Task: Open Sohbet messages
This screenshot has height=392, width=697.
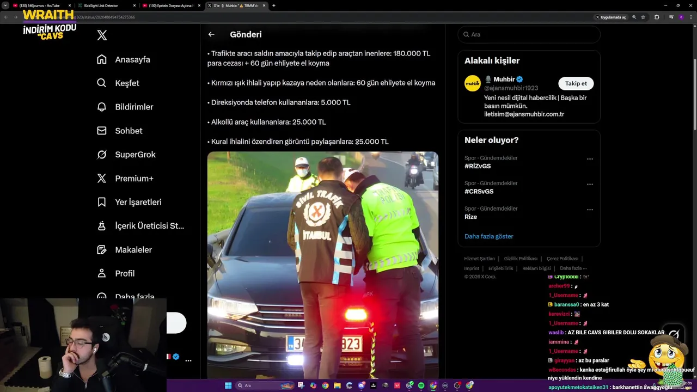Action: pyautogui.click(x=119, y=131)
